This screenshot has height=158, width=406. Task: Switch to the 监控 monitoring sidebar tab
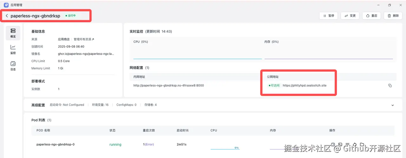(13, 49)
